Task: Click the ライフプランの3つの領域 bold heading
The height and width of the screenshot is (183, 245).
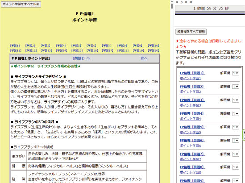Action: [x=34, y=122]
